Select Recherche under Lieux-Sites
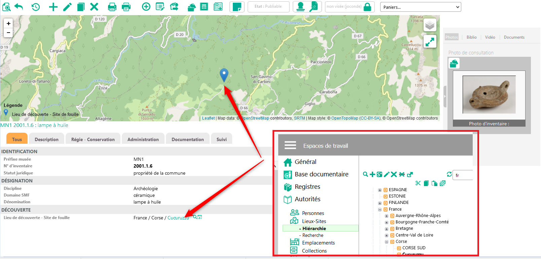The image size is (541, 259). point(313,235)
